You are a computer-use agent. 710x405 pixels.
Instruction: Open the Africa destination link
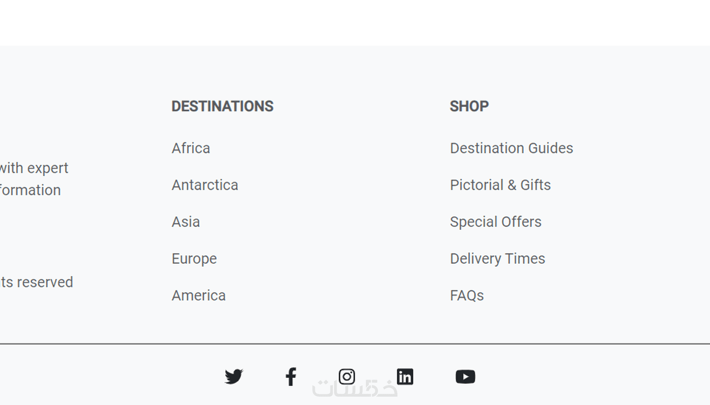click(191, 148)
